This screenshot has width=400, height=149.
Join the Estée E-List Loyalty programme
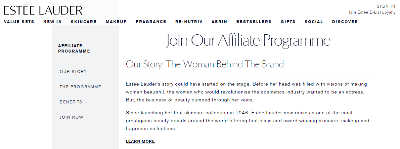pos(372,12)
